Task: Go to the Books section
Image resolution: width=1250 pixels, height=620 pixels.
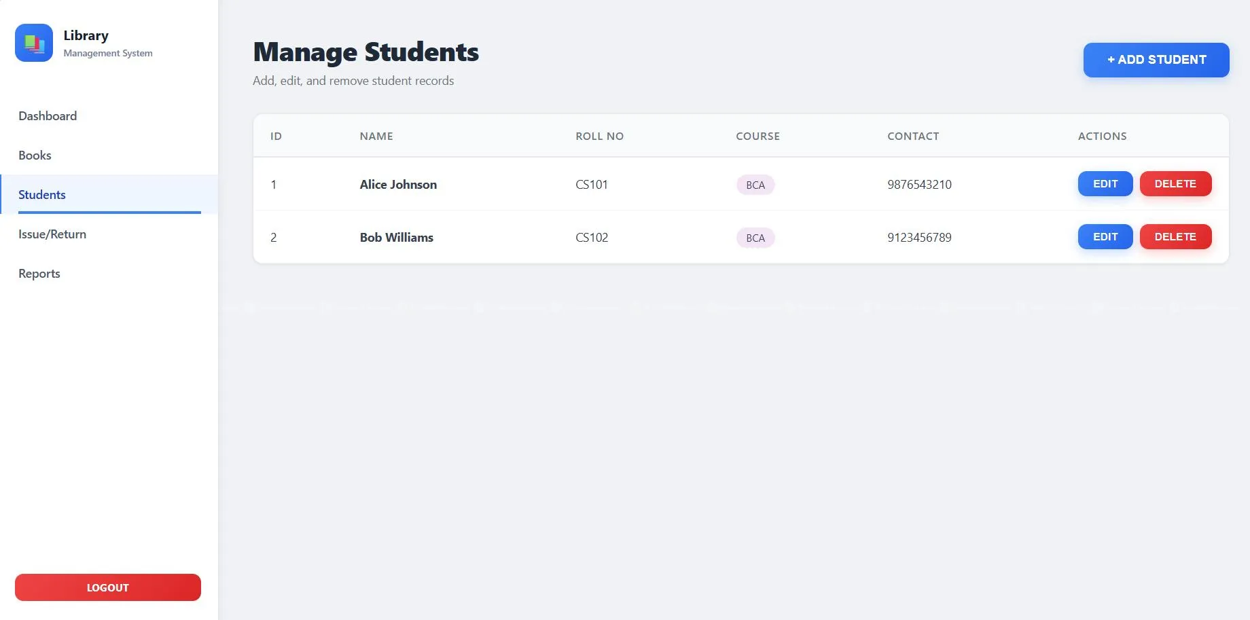Action: coord(35,156)
